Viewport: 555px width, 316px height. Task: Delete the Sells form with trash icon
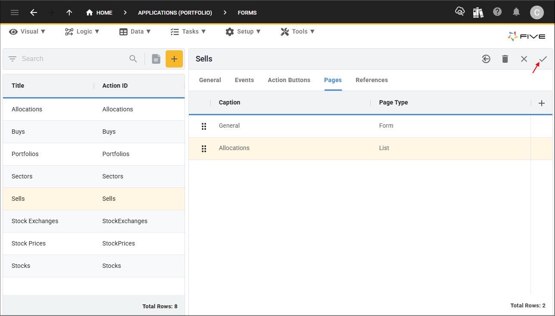(x=505, y=59)
